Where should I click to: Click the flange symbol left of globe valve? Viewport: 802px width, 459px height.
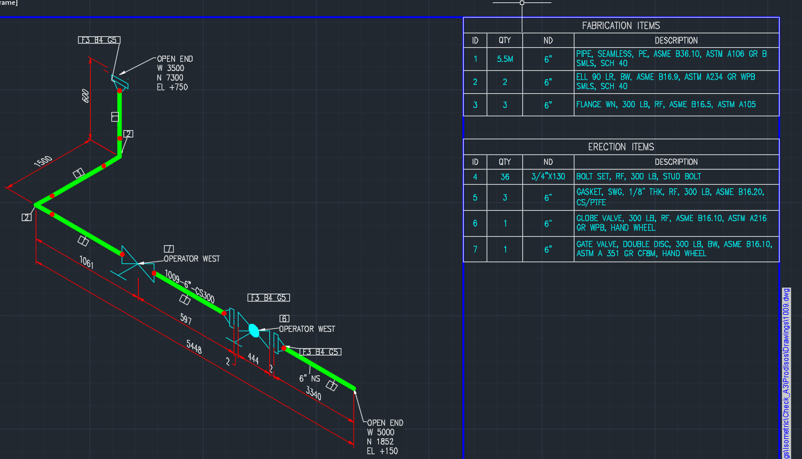point(231,317)
